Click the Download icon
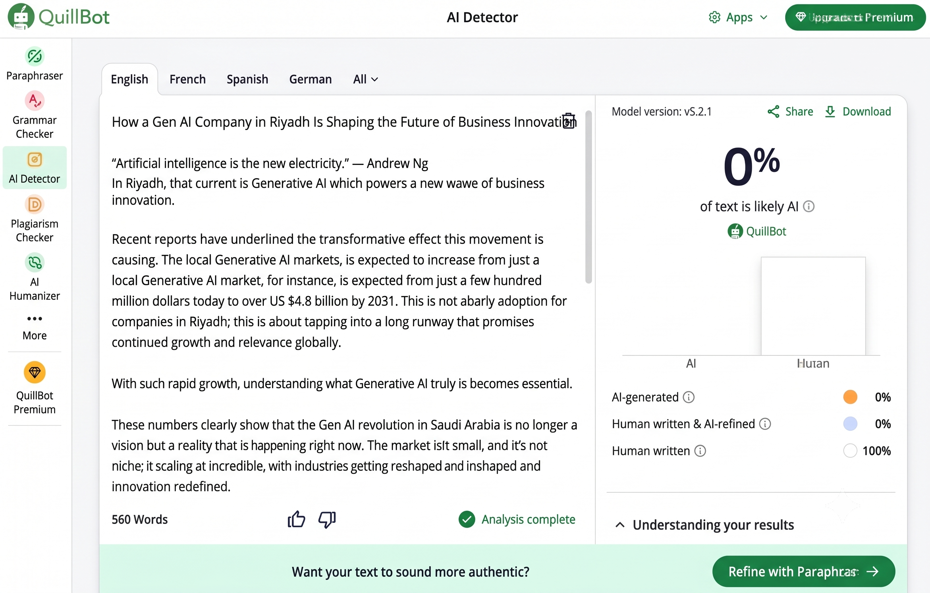The width and height of the screenshot is (930, 593). [x=830, y=112]
